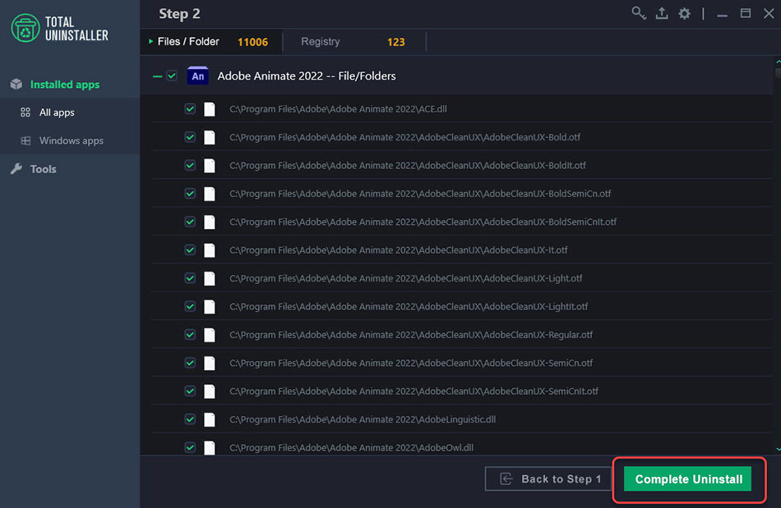Click the 11006 files count
This screenshot has height=508, width=781.
(x=252, y=42)
